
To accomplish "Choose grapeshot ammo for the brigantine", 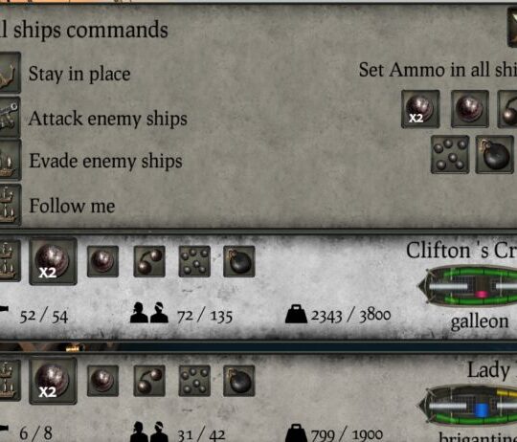I will coord(194,381).
